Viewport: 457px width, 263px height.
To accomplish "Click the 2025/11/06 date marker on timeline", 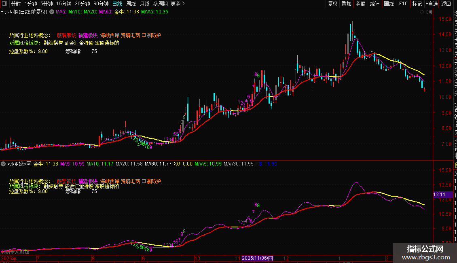I will pos(258,258).
